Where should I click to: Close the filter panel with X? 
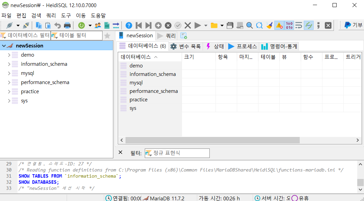pyautogui.click(x=120, y=153)
